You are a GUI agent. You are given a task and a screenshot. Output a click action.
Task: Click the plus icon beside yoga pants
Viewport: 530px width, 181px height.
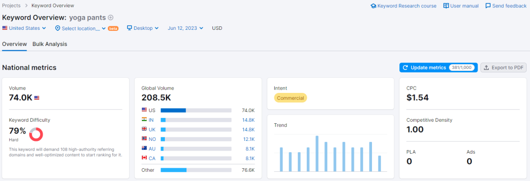(x=110, y=18)
